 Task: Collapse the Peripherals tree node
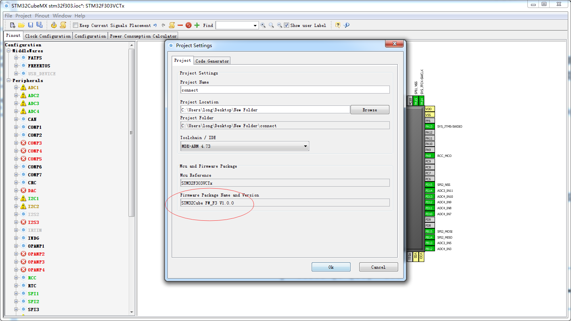pos(8,80)
